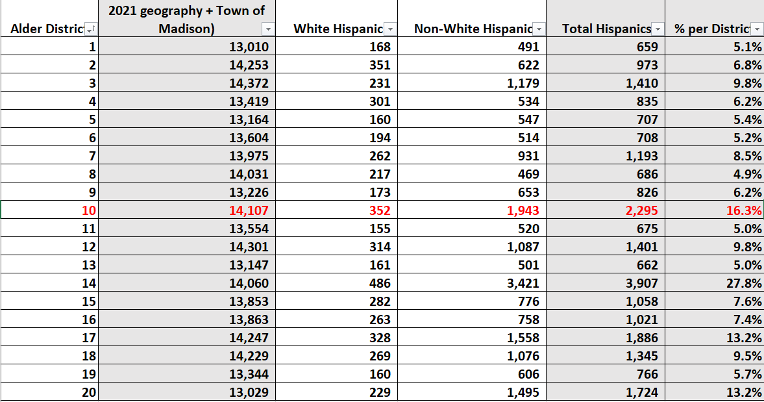Select Non-White Hispanic value 3,421
Viewport: 764px width, 402px height.
(x=472, y=283)
